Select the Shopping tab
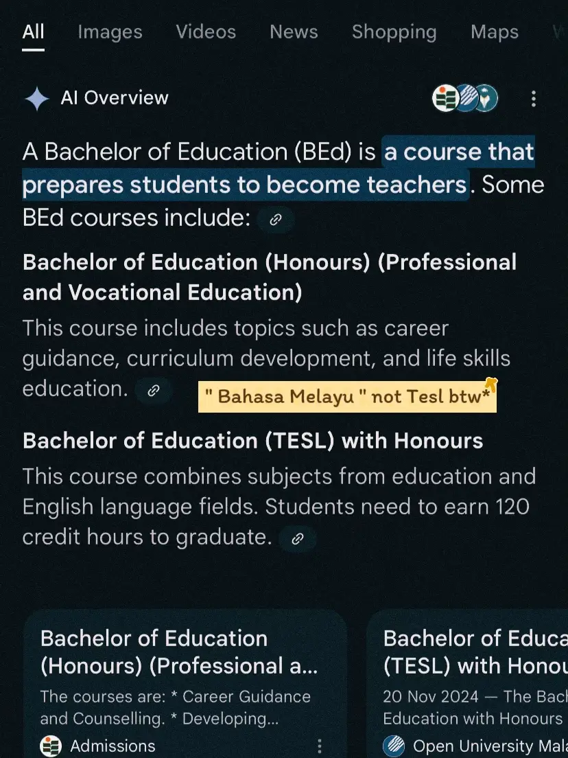This screenshot has height=758, width=568. click(x=394, y=32)
